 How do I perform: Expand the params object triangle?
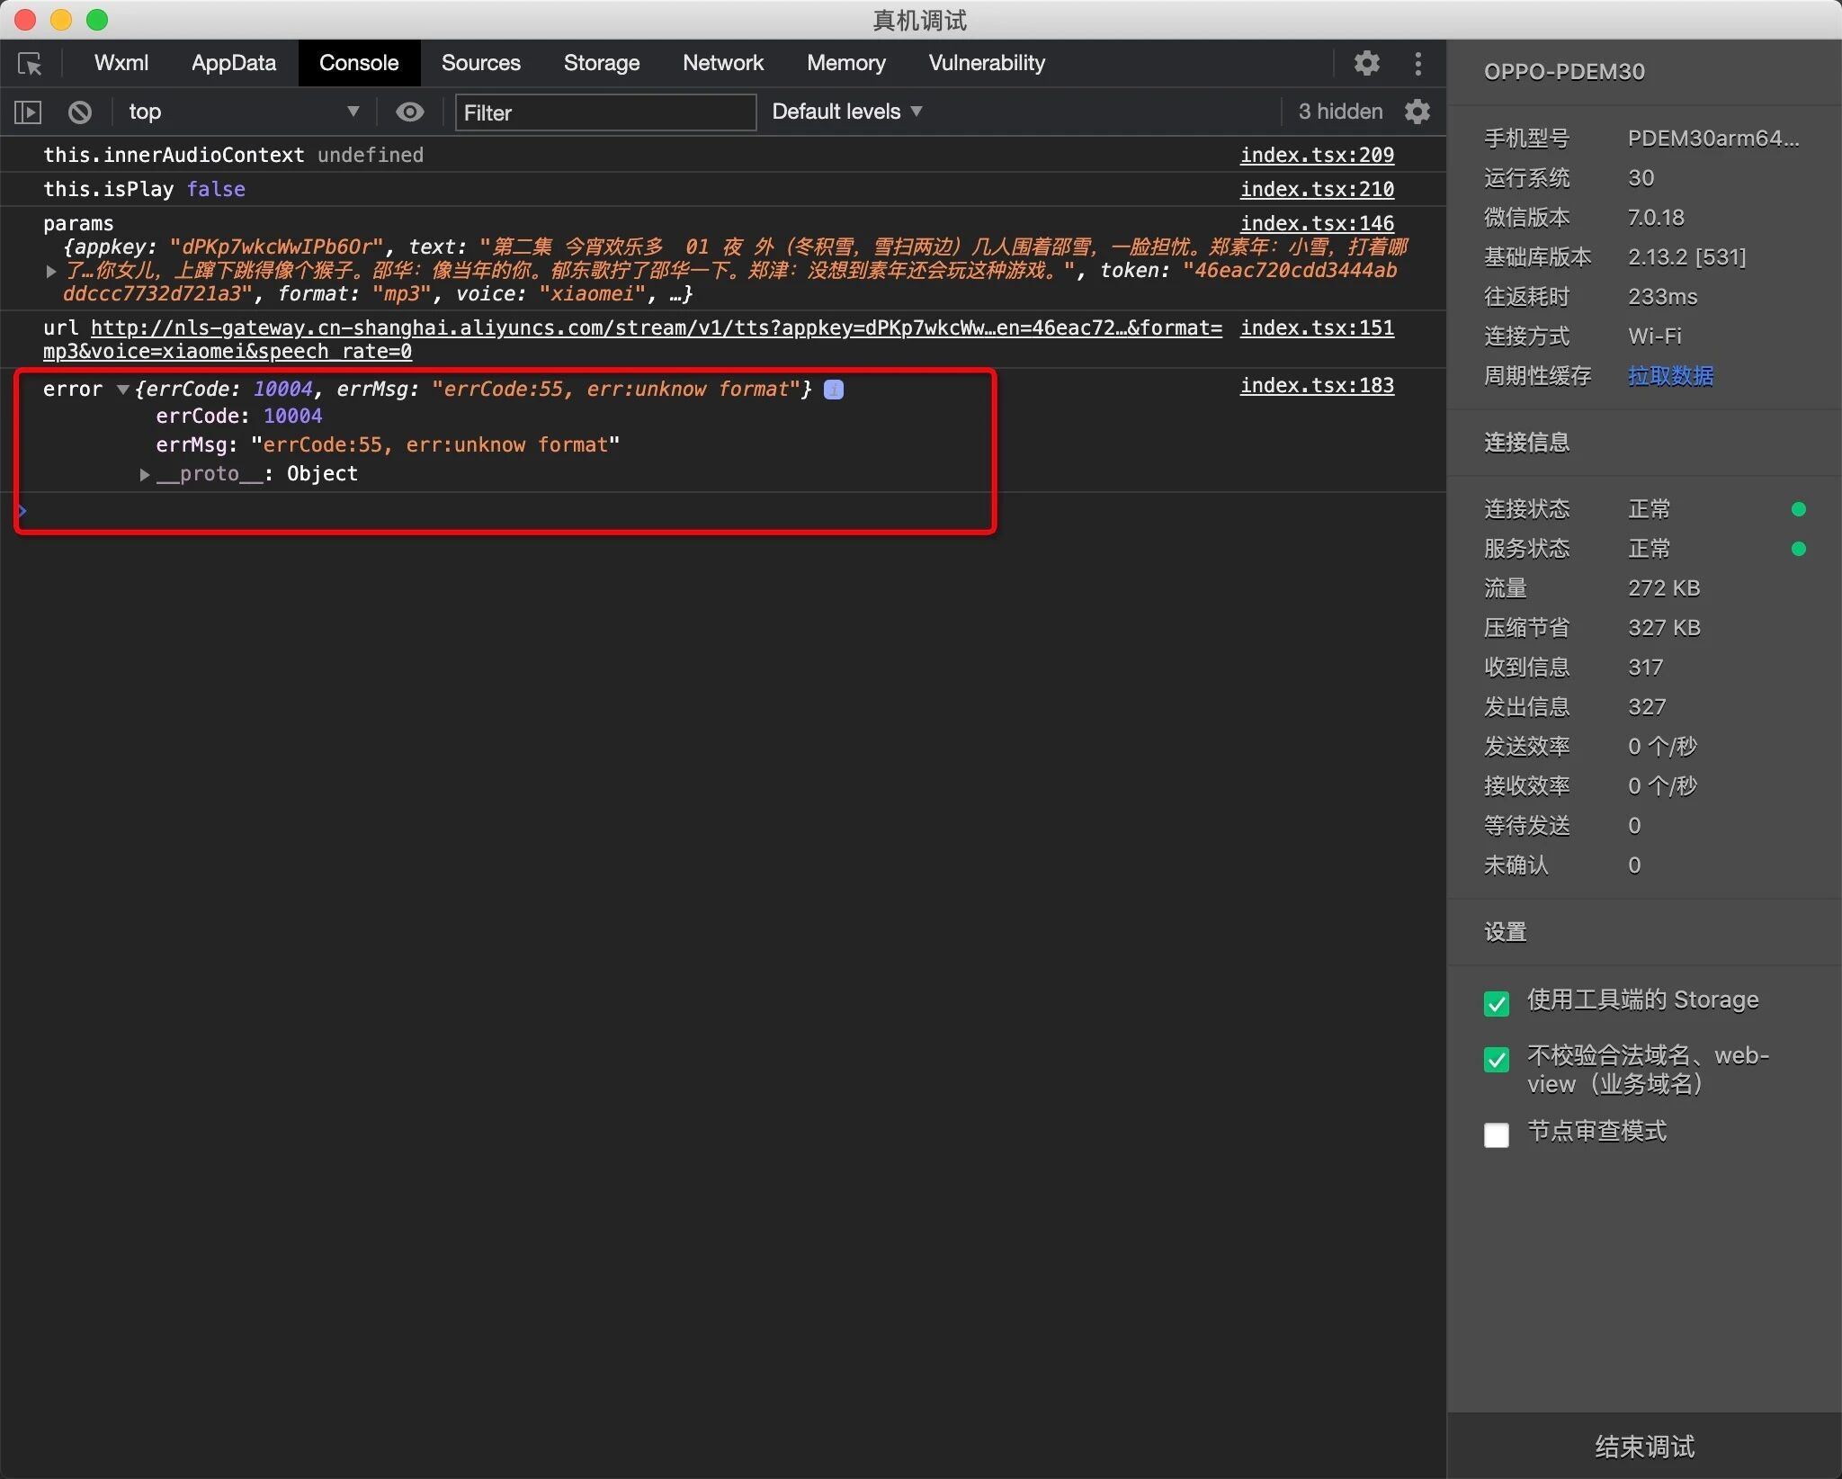tap(51, 271)
